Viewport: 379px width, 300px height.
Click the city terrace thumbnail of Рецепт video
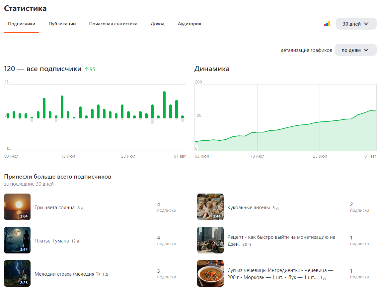210,240
